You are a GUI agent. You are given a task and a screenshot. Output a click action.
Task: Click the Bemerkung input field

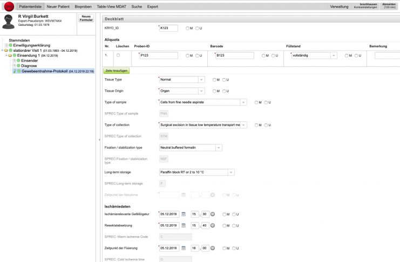(x=387, y=56)
